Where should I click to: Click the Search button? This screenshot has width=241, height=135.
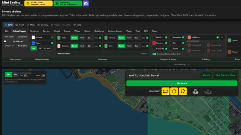(206, 75)
